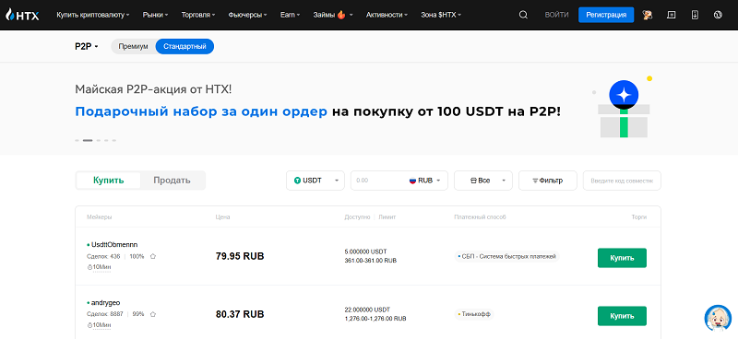This screenshot has width=738, height=339.
Task: Click the 79.95 RUB price
Action: [240, 257]
